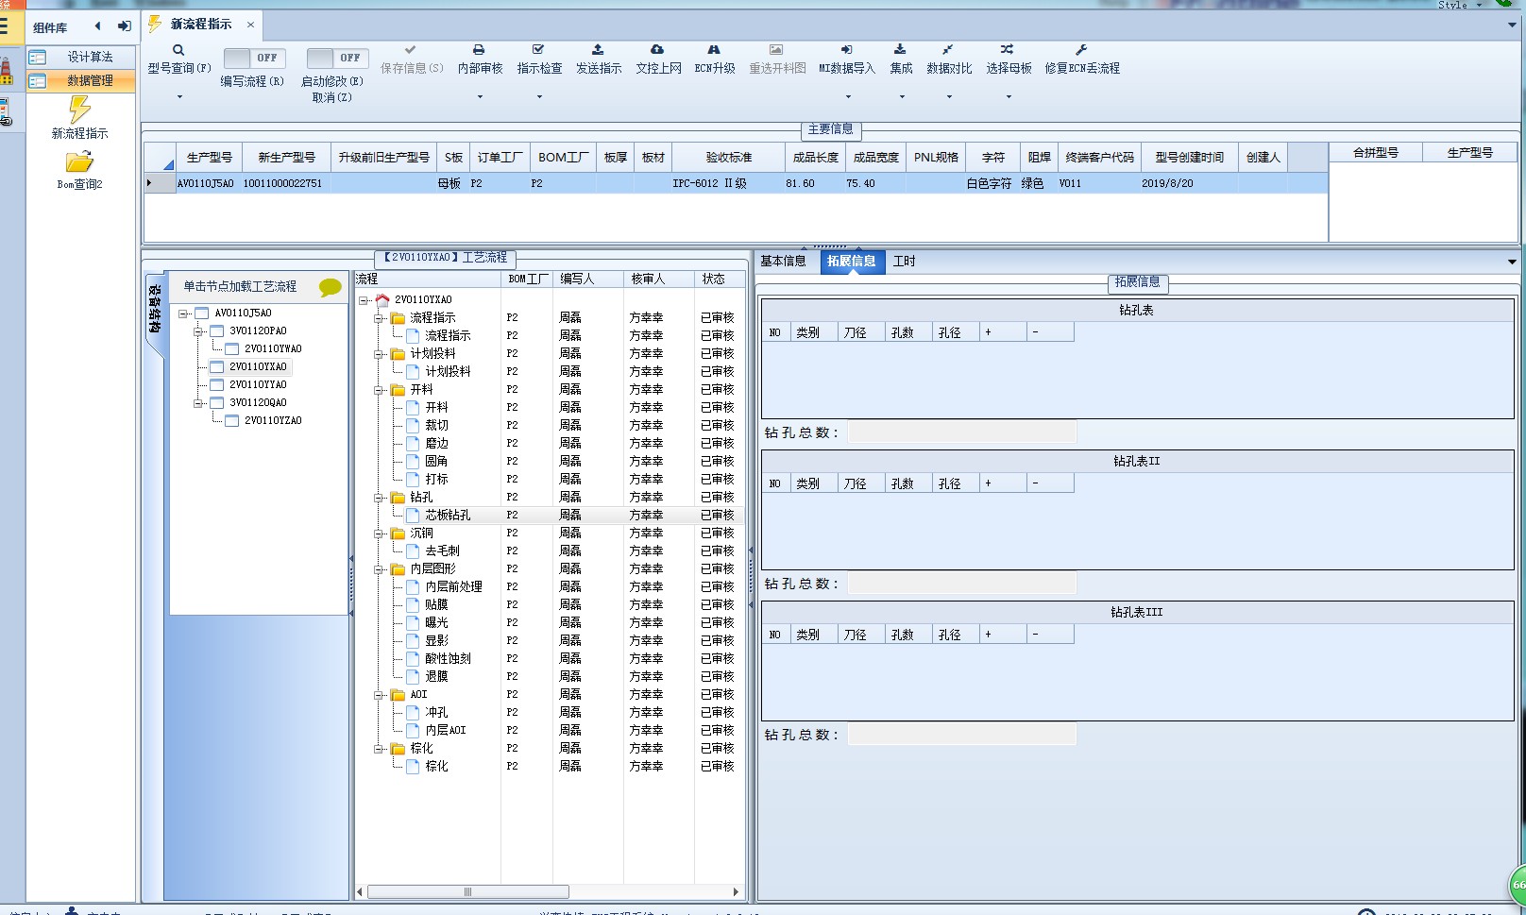Open the tab list arrow at top right

(1512, 25)
